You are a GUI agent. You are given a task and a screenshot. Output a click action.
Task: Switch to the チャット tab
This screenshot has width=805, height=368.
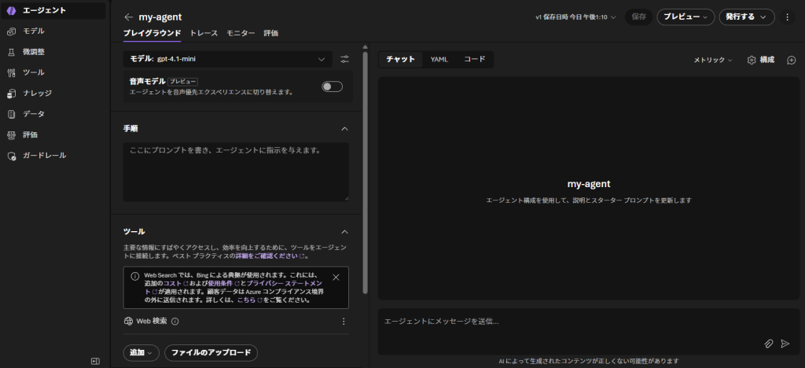(x=400, y=60)
